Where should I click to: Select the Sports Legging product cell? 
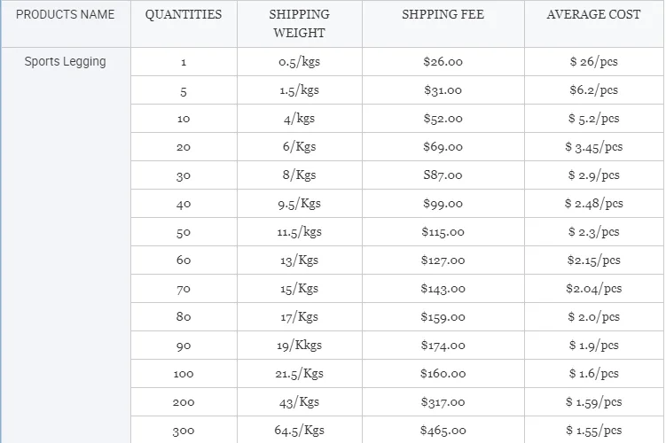(66, 62)
